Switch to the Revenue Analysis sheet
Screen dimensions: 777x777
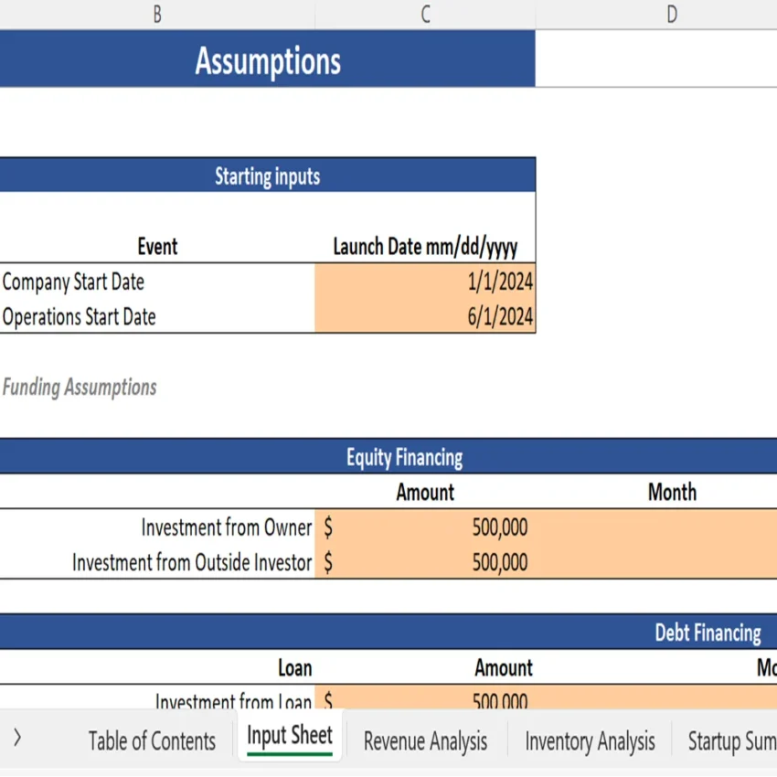(424, 740)
